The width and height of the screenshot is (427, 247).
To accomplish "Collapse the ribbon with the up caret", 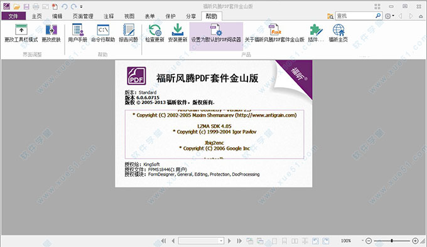I will coord(421,16).
